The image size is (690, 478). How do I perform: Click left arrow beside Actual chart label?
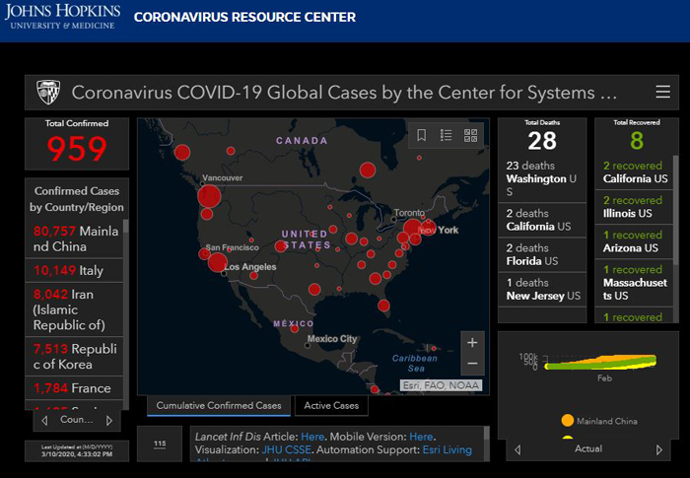517,449
